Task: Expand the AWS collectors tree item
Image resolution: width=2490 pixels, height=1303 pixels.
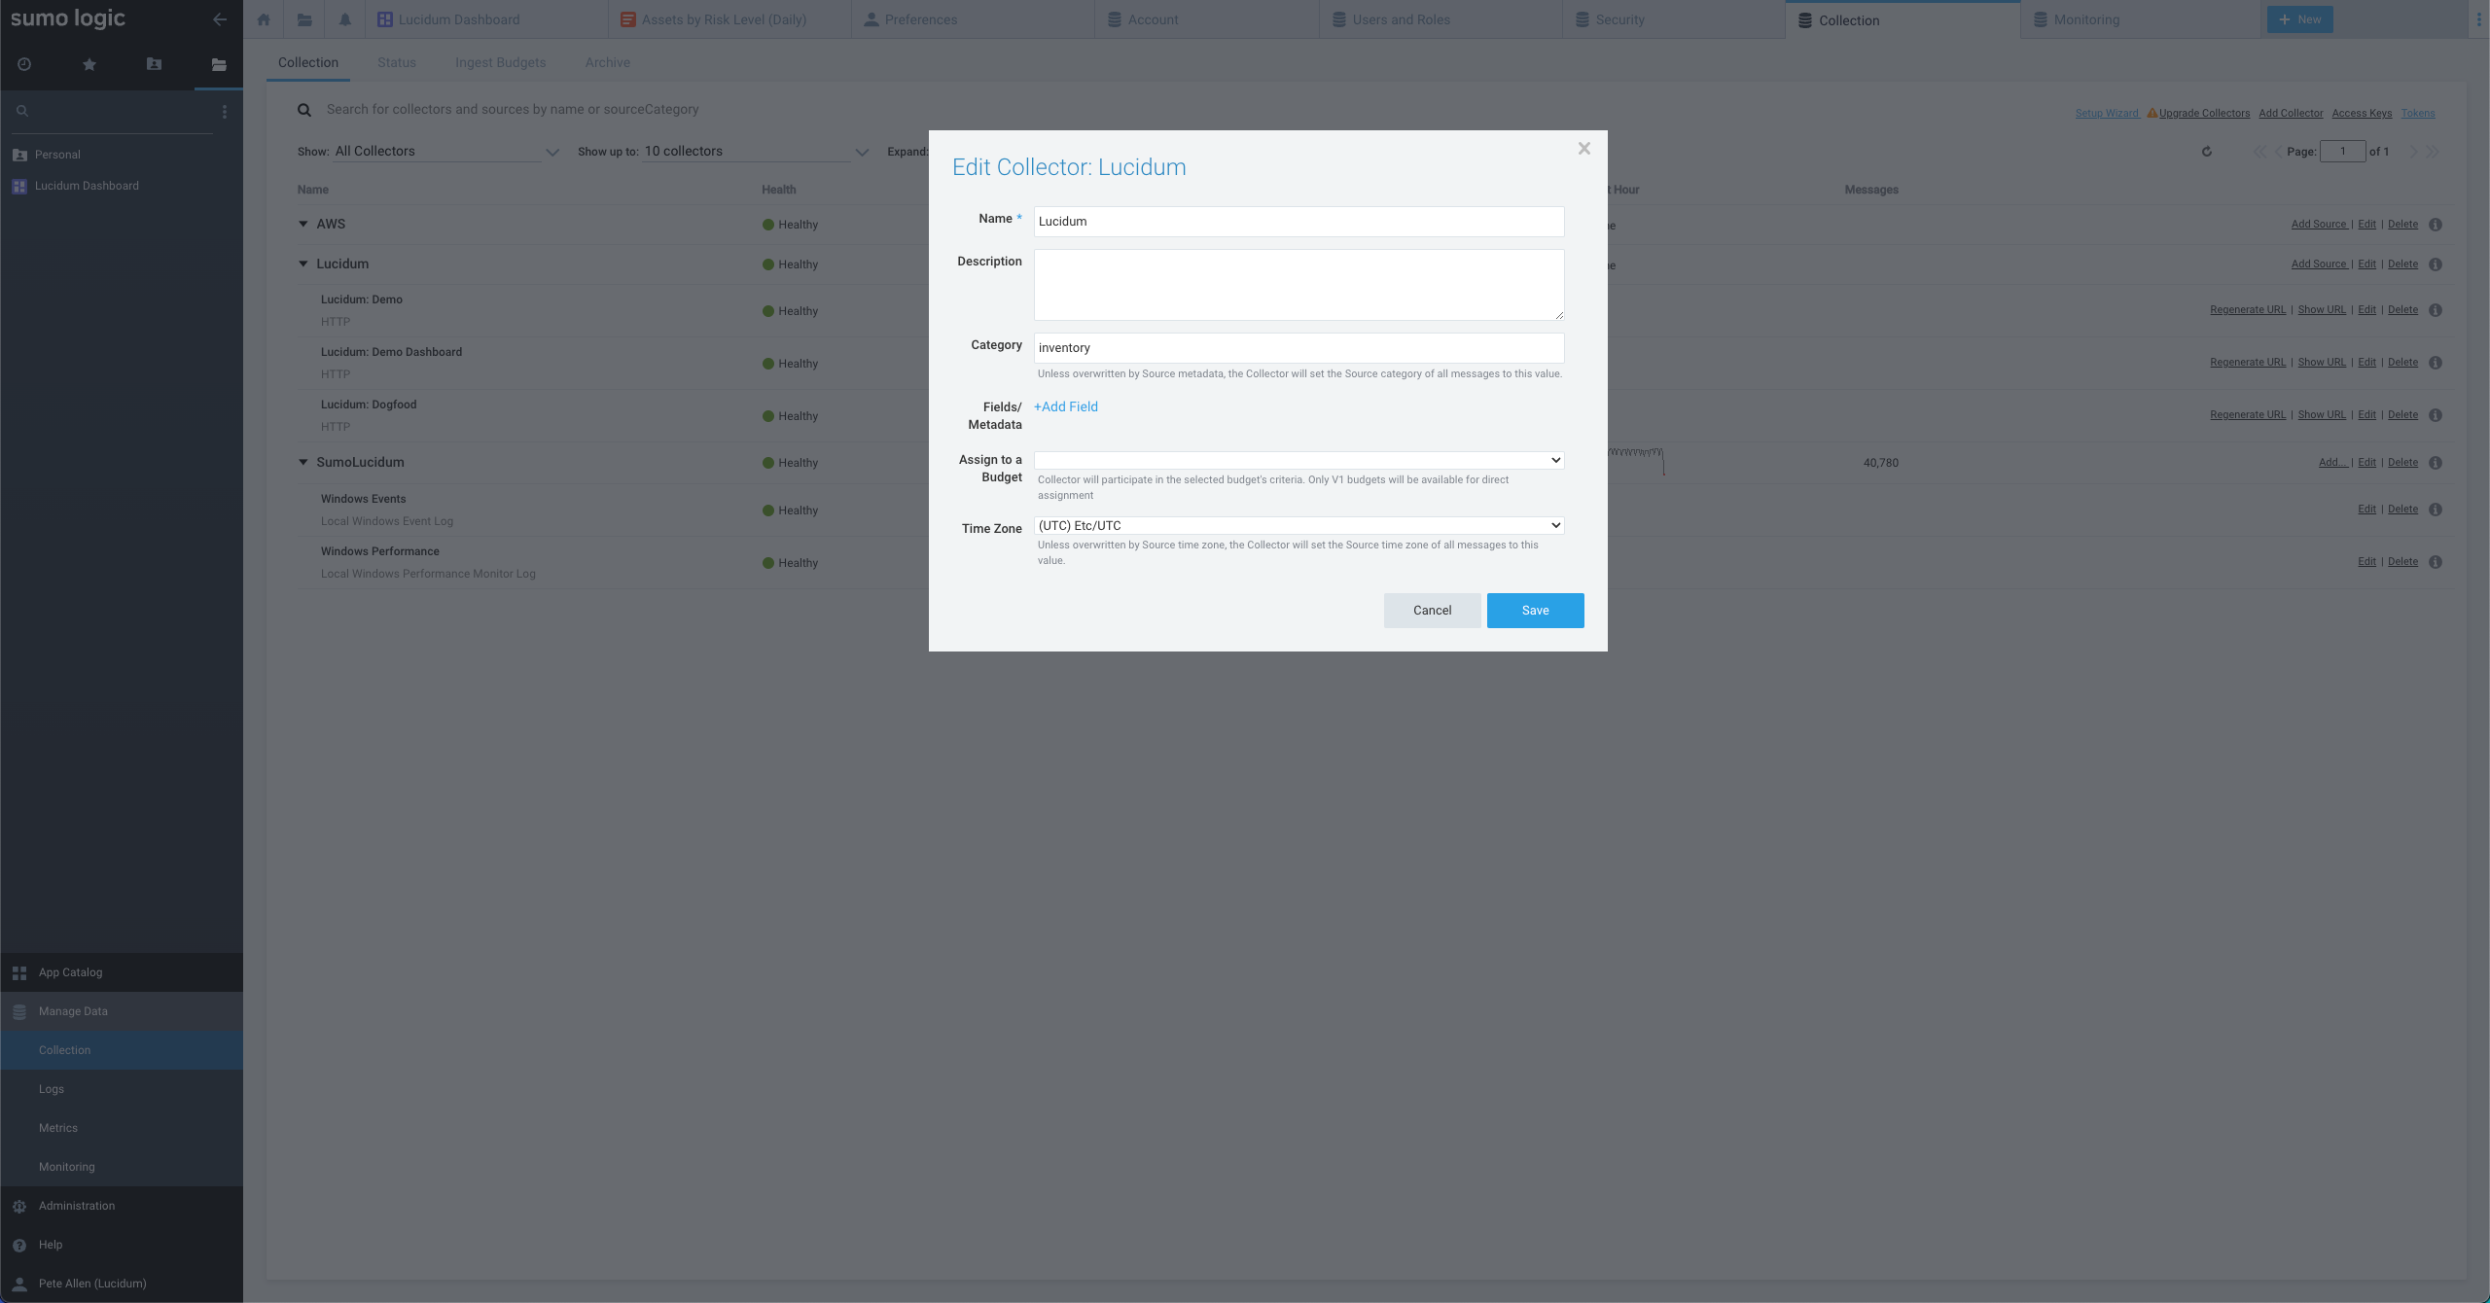Action: click(303, 224)
